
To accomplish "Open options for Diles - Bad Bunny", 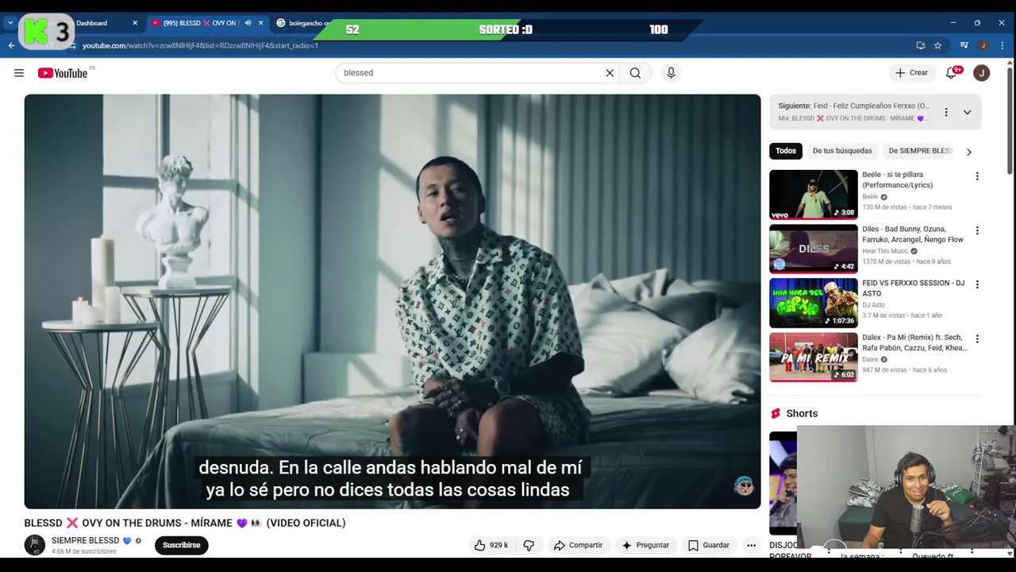I will click(x=977, y=230).
